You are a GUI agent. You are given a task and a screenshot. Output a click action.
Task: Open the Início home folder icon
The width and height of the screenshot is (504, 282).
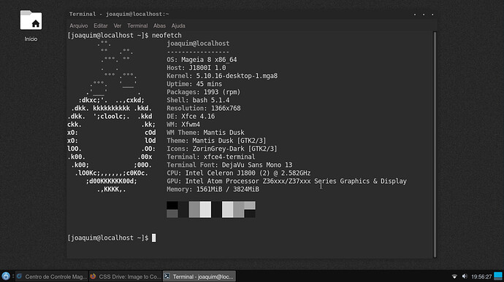[31, 20]
